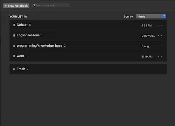Click the English lessons notebook icon
The image size is (175, 126).
(14, 35)
